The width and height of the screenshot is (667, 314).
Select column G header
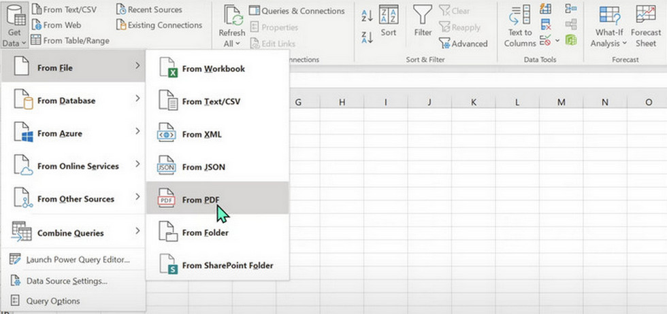[298, 102]
